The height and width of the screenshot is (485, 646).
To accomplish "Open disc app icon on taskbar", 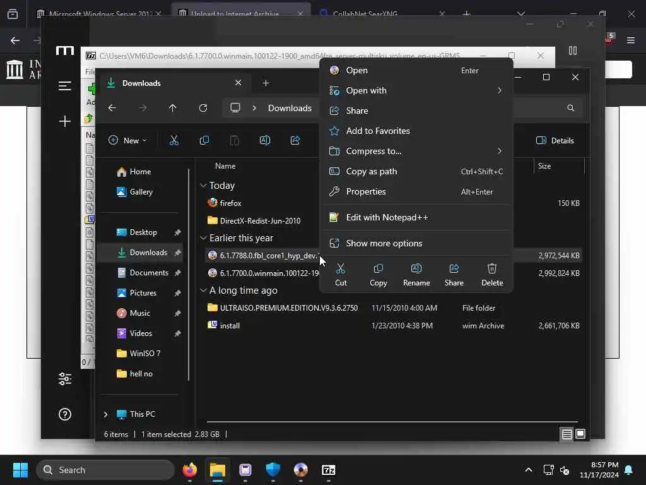I will pos(301,470).
